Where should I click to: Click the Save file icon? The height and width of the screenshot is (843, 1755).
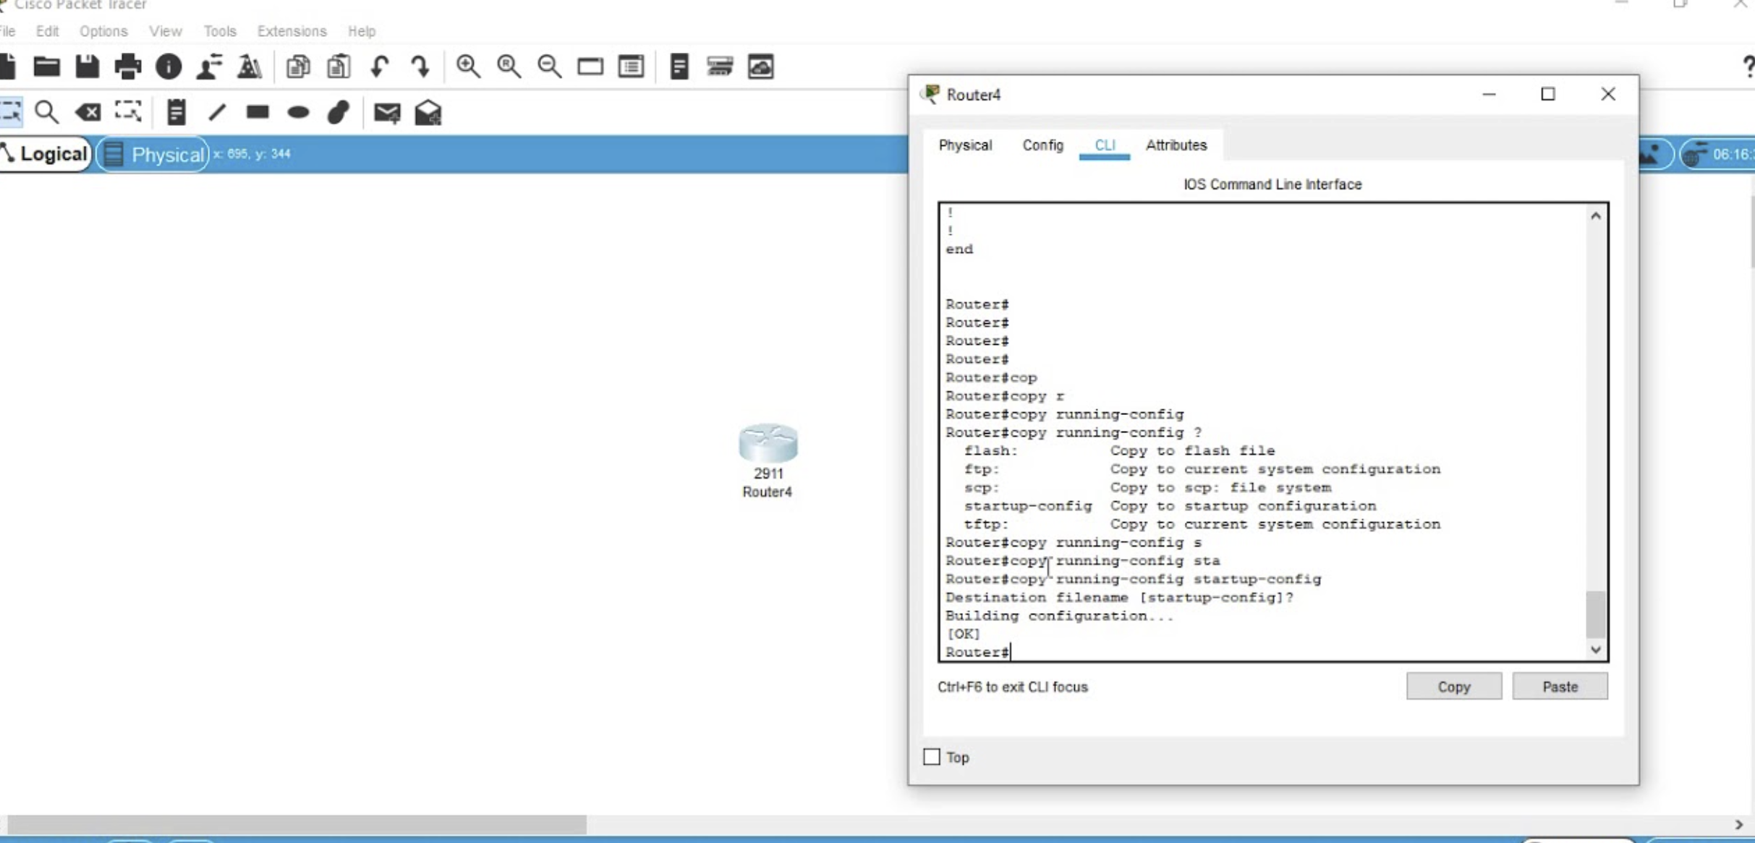88,67
